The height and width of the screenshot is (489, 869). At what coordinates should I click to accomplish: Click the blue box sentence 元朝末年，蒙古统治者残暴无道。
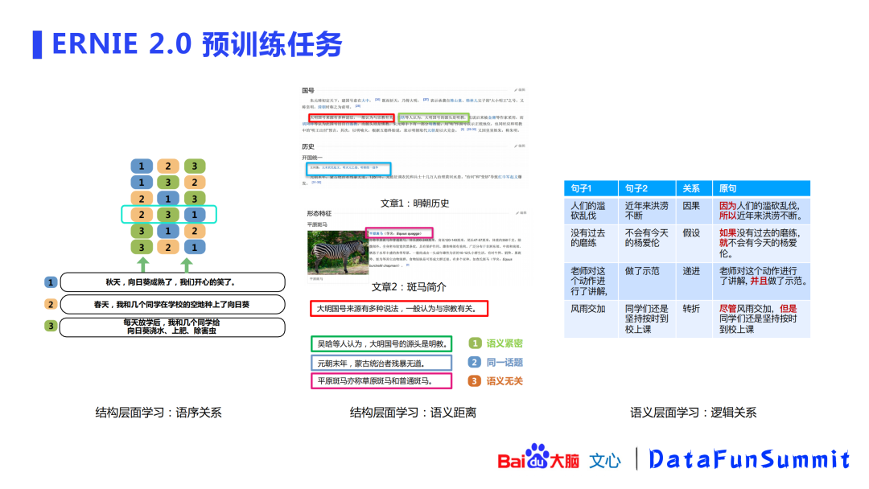pyautogui.click(x=381, y=364)
